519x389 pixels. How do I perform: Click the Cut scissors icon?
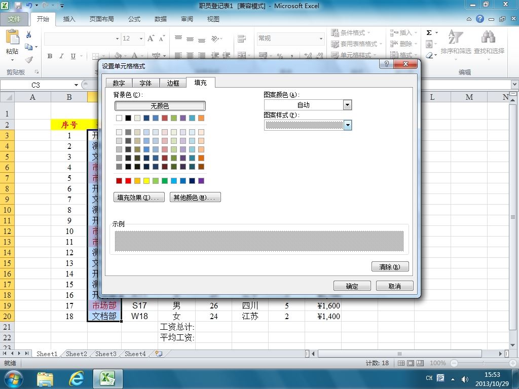click(29, 34)
